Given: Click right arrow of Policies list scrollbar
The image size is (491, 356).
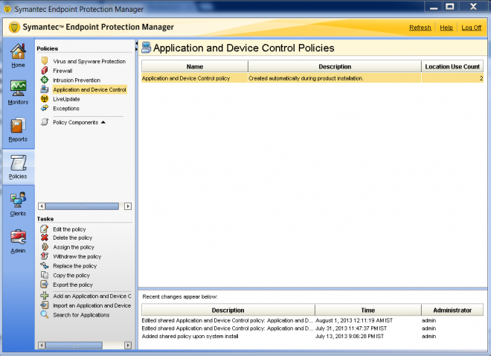Looking at the screenshot, I should pos(128,206).
